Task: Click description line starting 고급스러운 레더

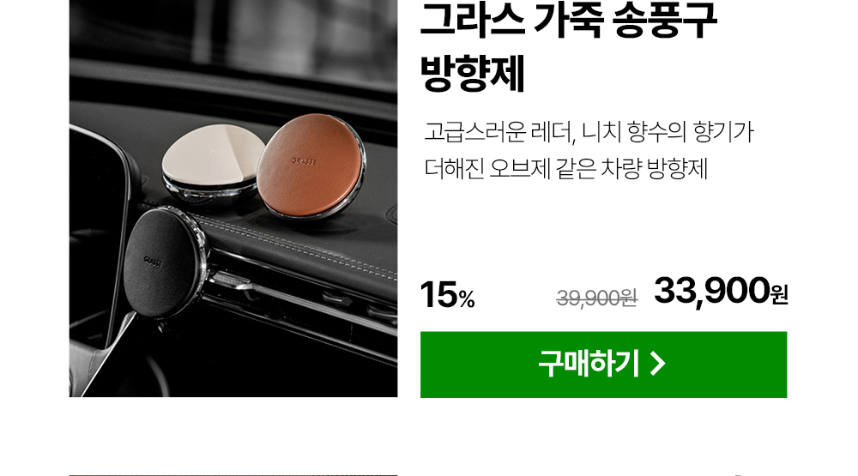Action: (589, 132)
